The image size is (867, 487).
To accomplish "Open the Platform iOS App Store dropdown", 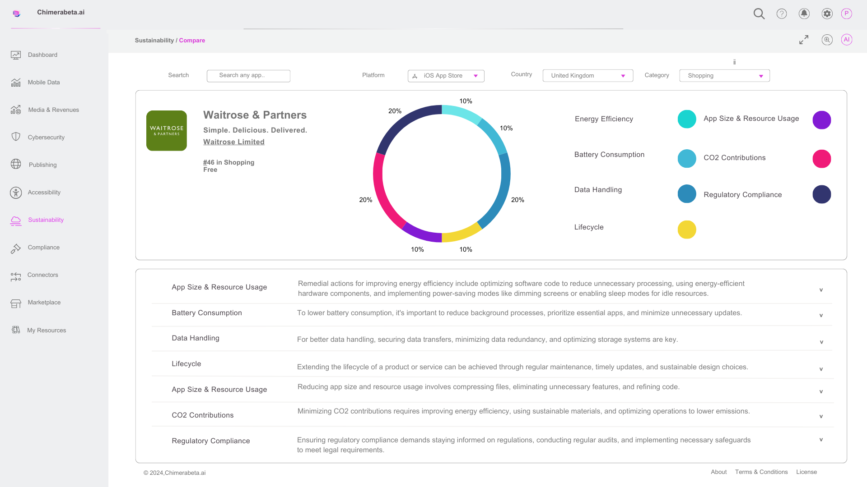I will 446,76.
